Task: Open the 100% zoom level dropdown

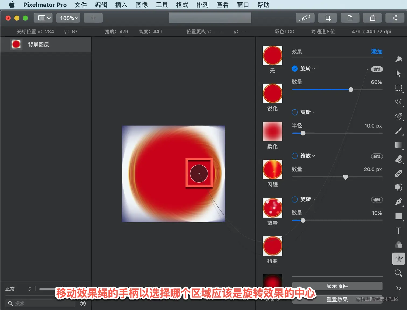Action: (x=68, y=18)
